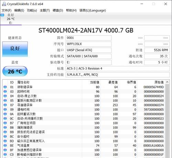Image resolution: width=172 pixels, height=158 pixels.
Task: Click status circle for attribute 01 读取错误率
Action: click(5, 87)
